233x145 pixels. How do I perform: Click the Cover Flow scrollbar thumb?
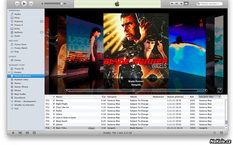point(188,90)
